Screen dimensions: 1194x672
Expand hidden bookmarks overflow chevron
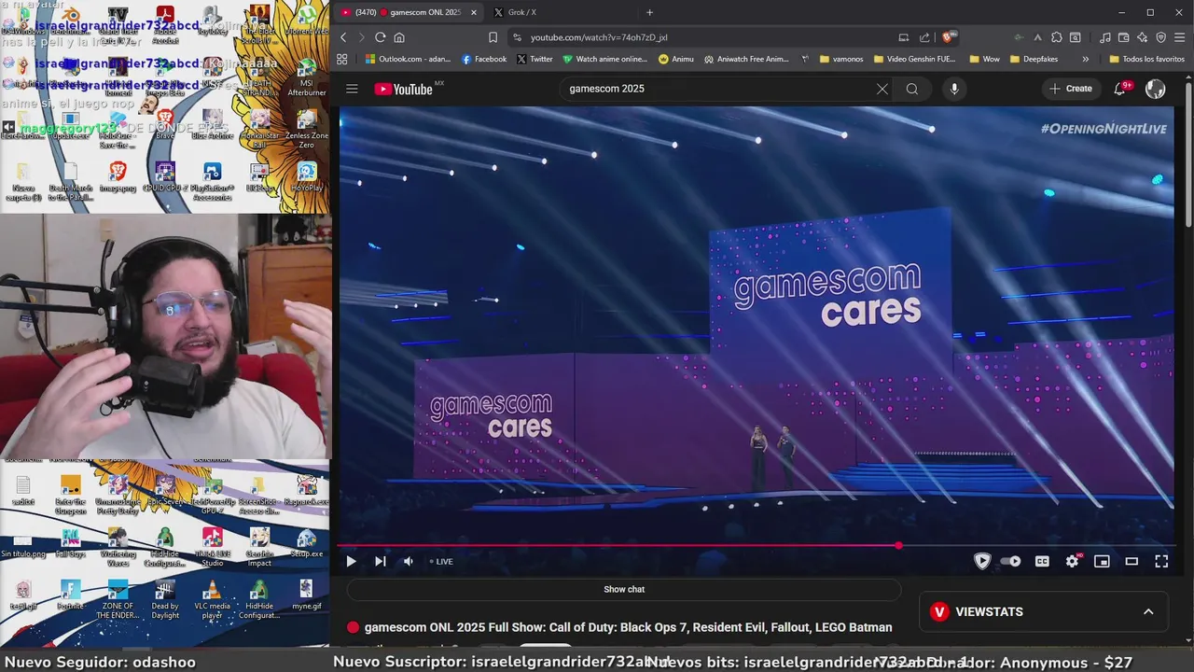pos(1085,59)
